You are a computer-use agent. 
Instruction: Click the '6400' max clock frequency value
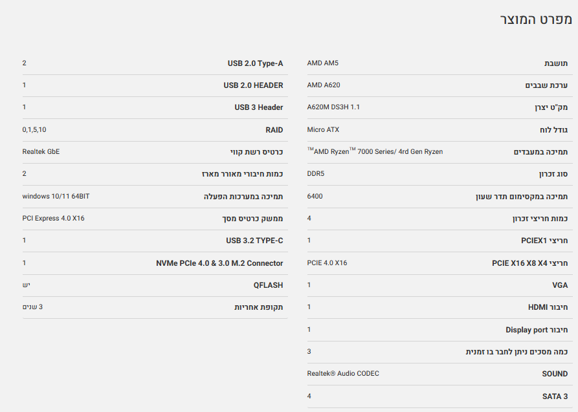[x=315, y=196]
